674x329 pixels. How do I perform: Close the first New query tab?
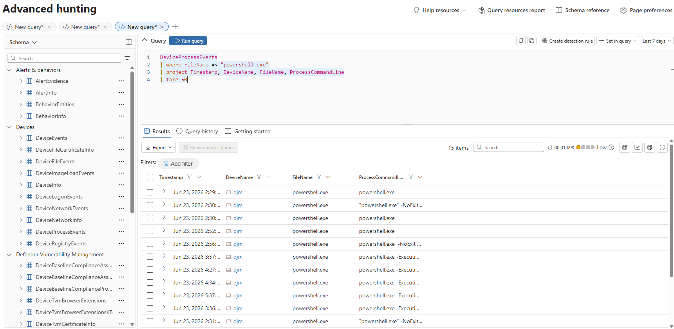[x=49, y=27]
